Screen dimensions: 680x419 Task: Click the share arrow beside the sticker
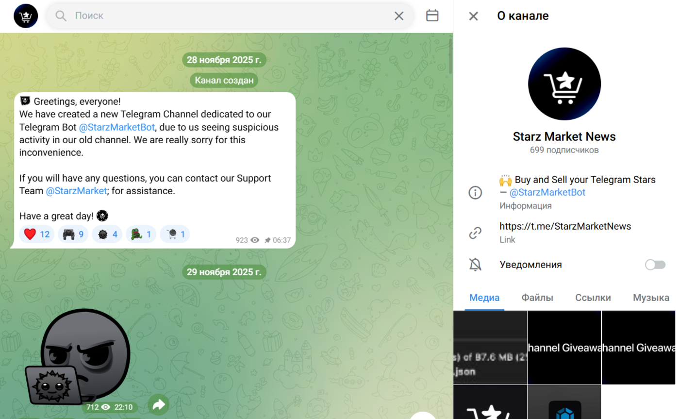tap(159, 405)
